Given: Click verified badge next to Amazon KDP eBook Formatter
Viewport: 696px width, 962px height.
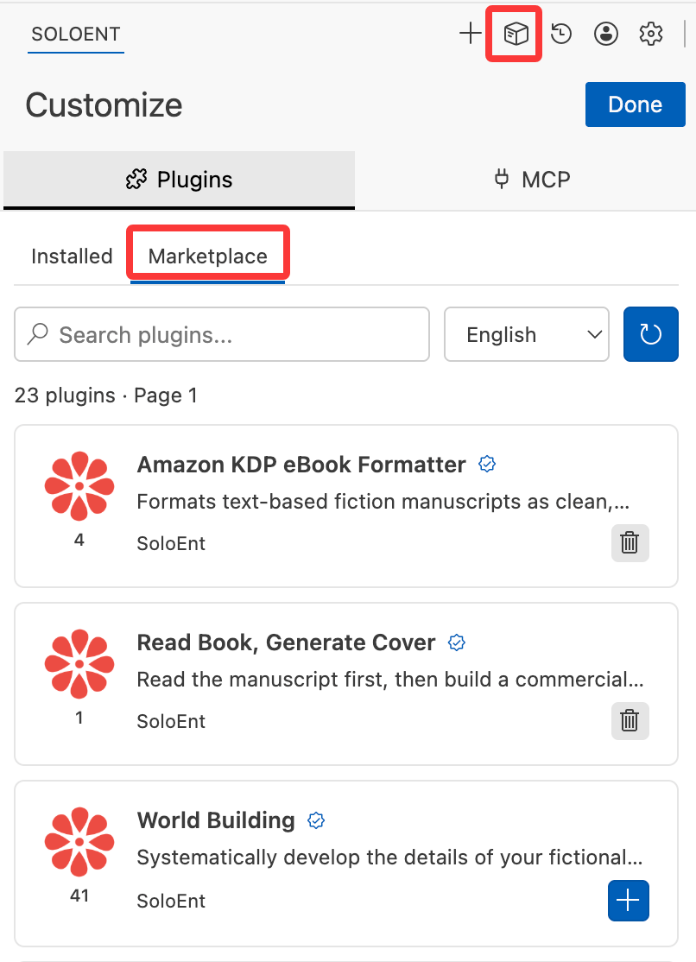Looking at the screenshot, I should [x=487, y=465].
